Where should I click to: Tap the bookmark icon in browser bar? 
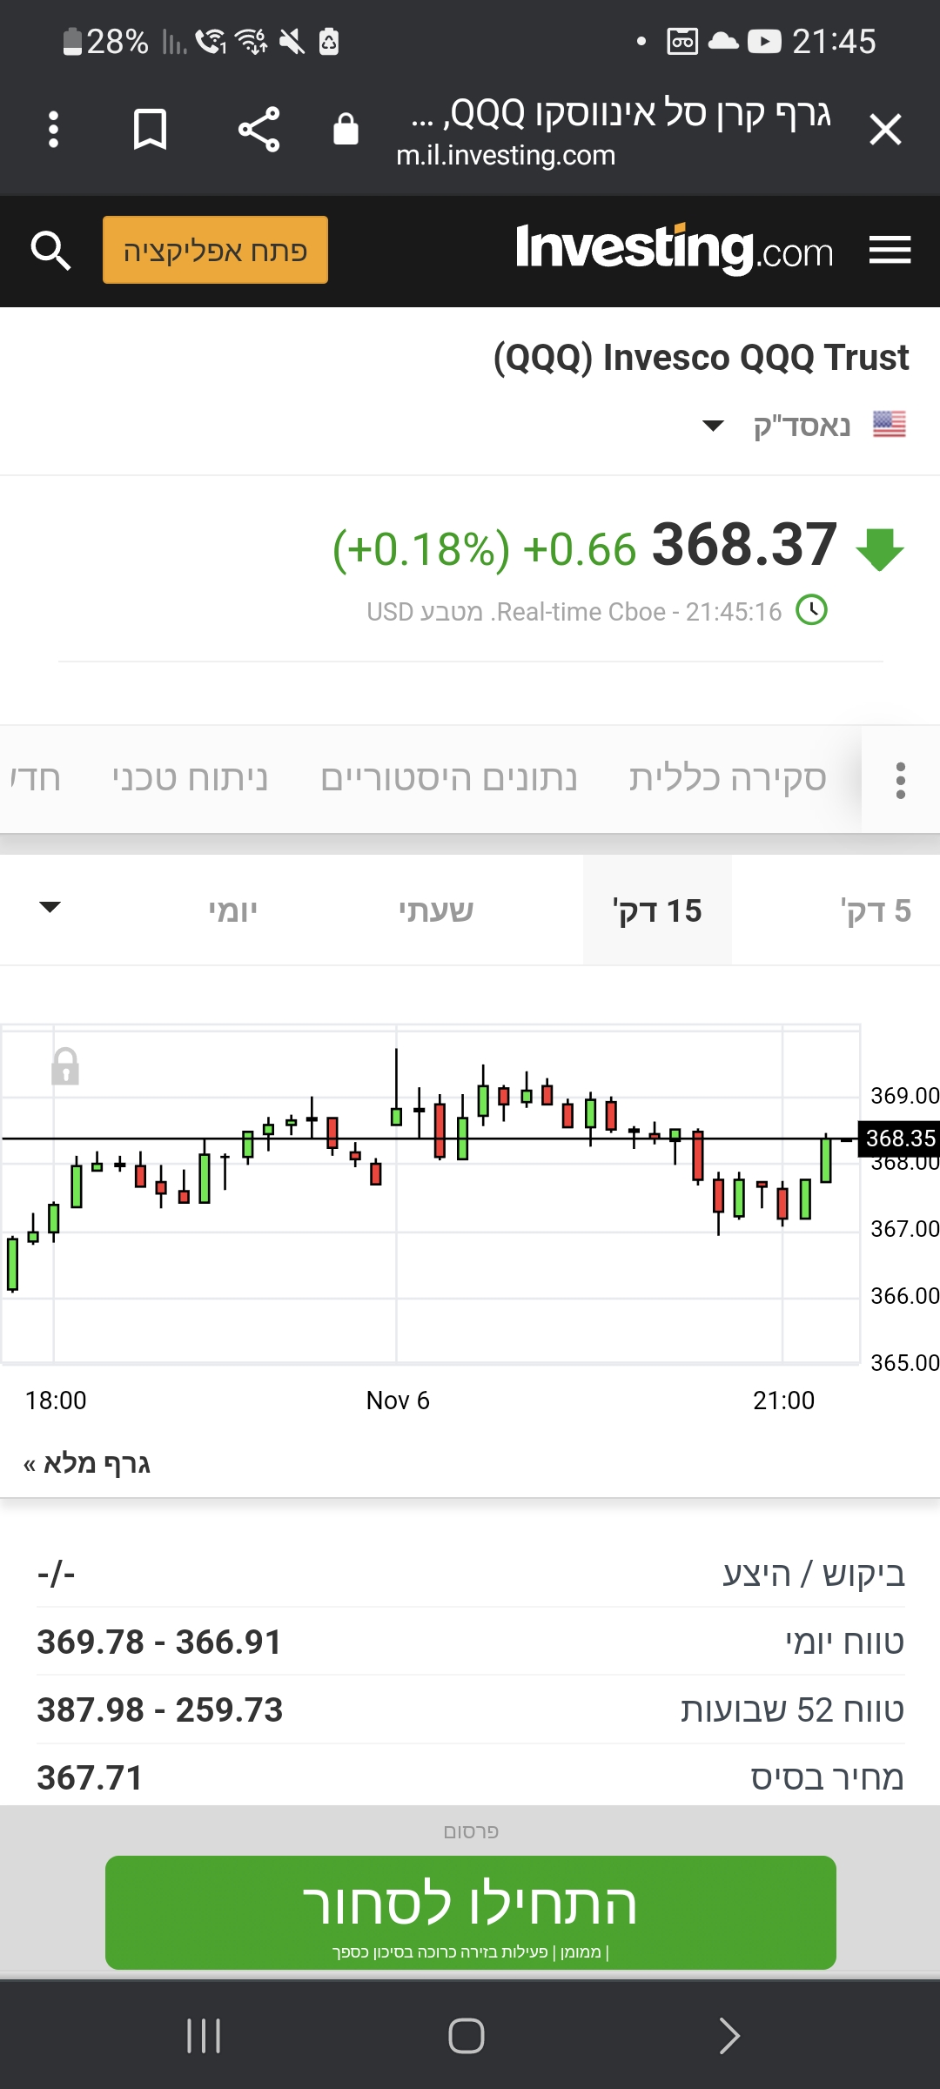tap(150, 130)
